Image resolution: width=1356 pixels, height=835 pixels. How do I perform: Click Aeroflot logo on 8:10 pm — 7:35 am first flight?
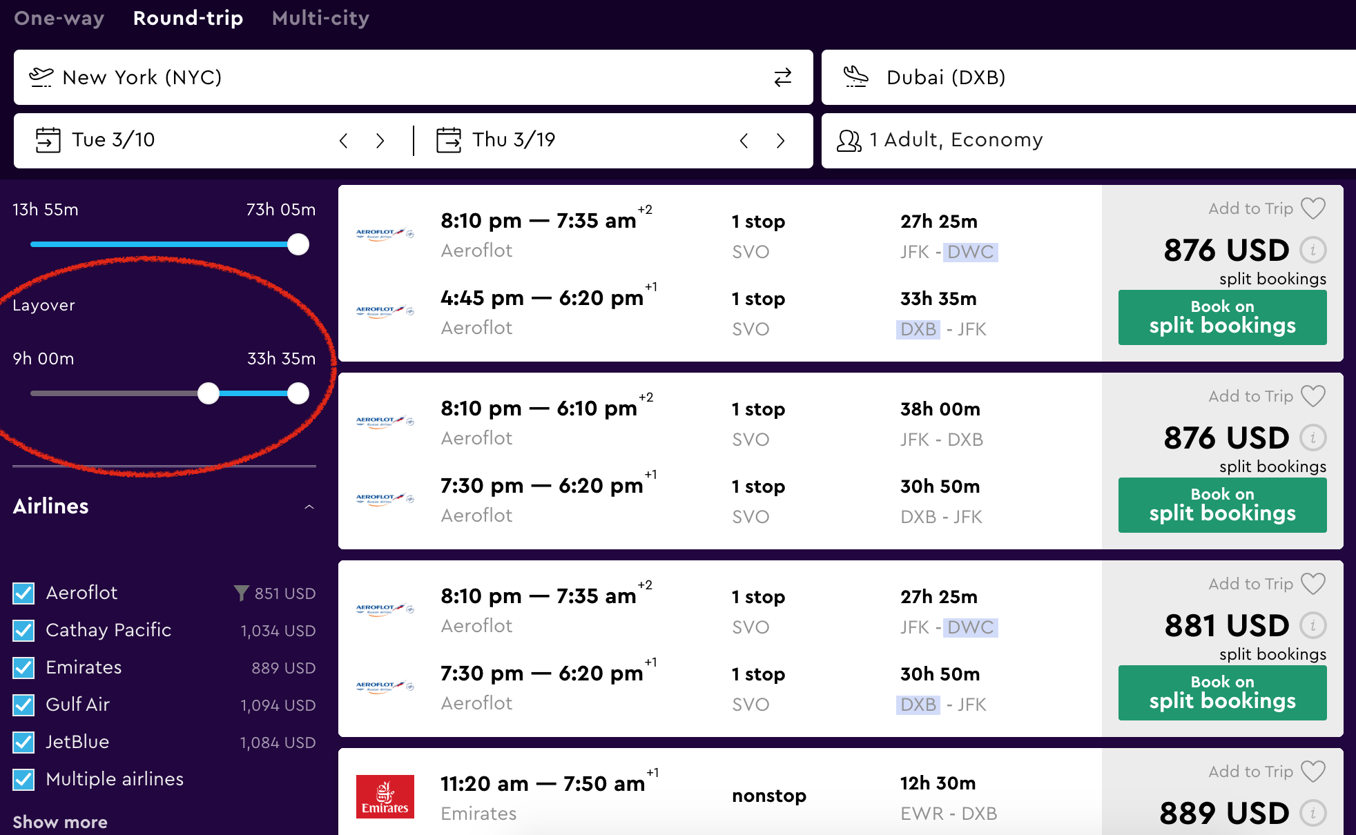(385, 235)
